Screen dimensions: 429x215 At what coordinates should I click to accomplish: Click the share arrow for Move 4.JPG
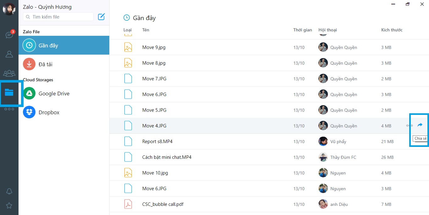tap(420, 125)
